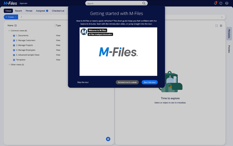Play the M-Files intro video thumbnail
Image resolution: width=233 pixels, height=146 pixels.
(x=118, y=52)
